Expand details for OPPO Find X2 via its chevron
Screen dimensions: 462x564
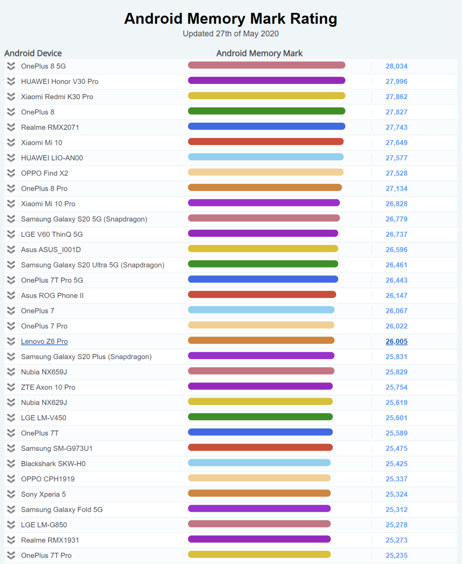(11, 173)
